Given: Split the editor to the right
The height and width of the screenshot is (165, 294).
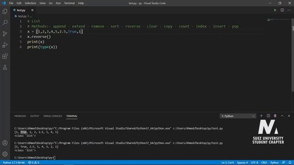Looking at the screenshot, I should (x=282, y=10).
